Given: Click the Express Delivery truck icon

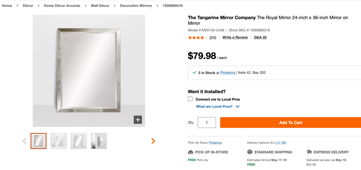Looking at the screenshot, I should 309,152.
